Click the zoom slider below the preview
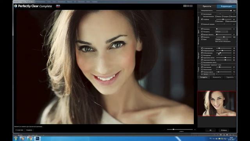This screenshot has width=250, height=141. pos(180,130)
